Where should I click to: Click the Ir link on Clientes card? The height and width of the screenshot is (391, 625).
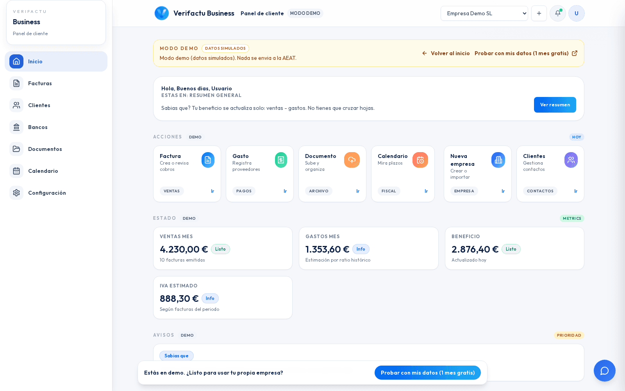(575, 191)
